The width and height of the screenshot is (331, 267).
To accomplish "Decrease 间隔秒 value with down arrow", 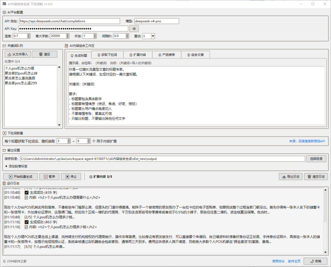I will [127, 37].
